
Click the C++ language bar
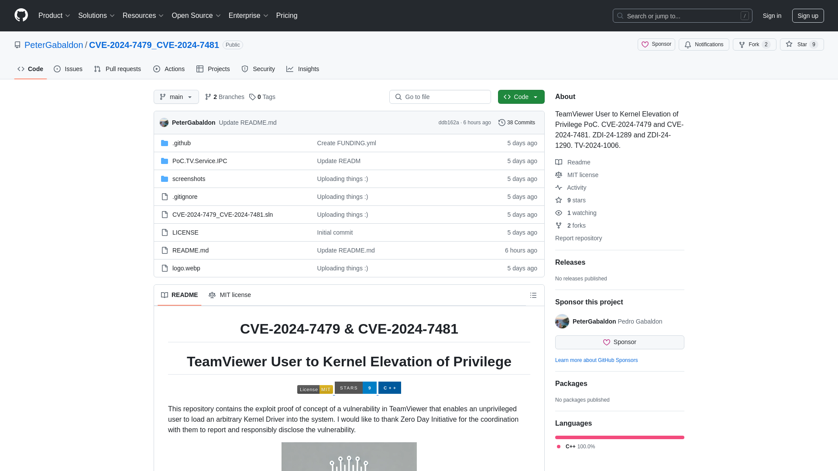pos(619,437)
